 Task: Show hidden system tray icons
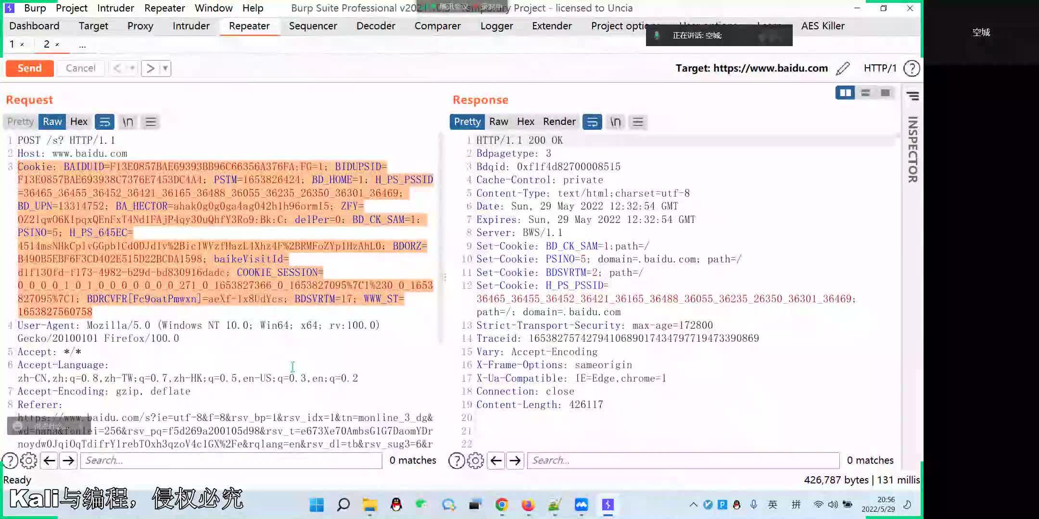[x=693, y=505]
